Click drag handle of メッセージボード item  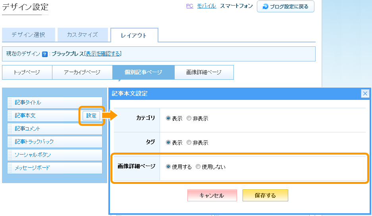click(10, 168)
